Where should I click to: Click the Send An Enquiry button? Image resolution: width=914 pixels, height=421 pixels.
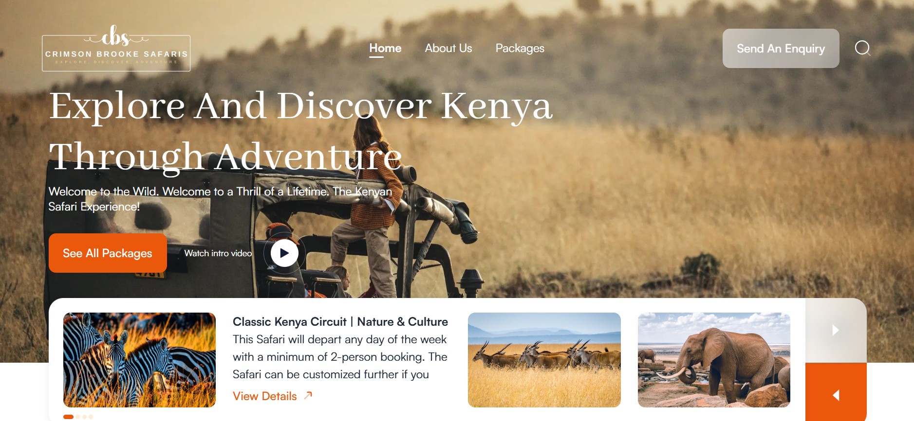781,48
